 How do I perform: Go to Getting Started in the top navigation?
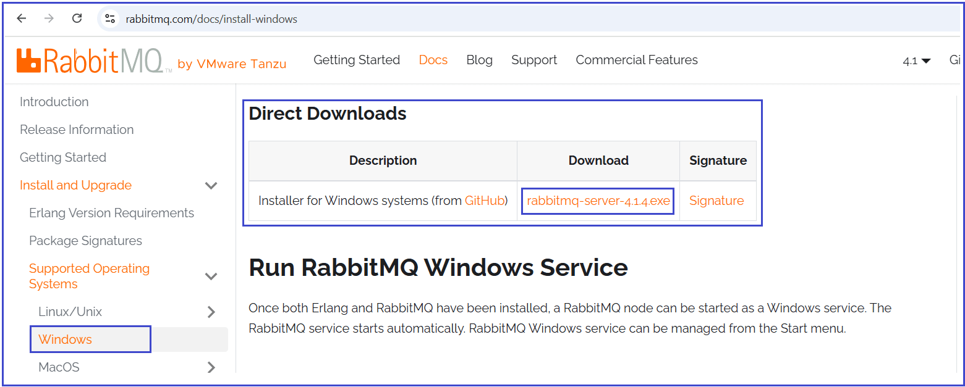coord(357,60)
